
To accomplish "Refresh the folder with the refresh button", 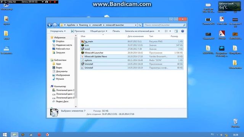I will pyautogui.click(x=140, y=25).
